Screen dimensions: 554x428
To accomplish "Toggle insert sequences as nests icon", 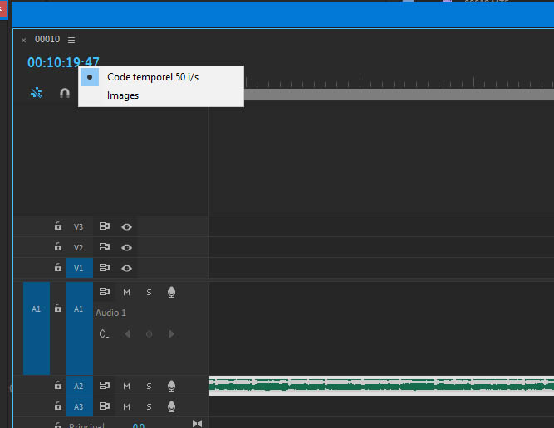I will click(36, 94).
